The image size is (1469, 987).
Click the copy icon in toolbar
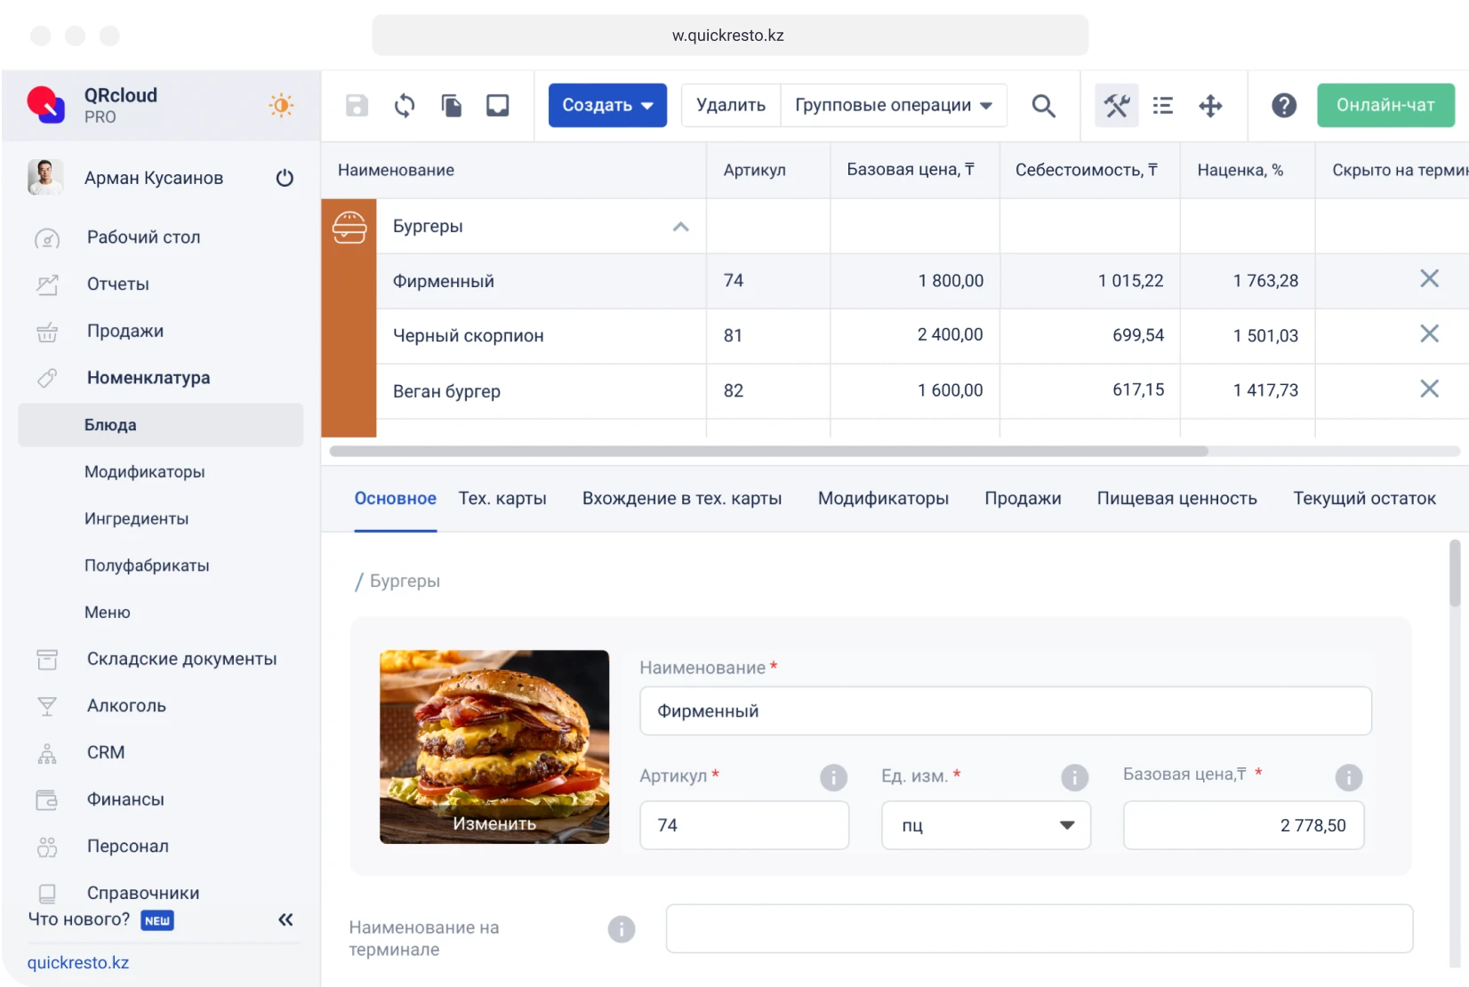click(451, 105)
